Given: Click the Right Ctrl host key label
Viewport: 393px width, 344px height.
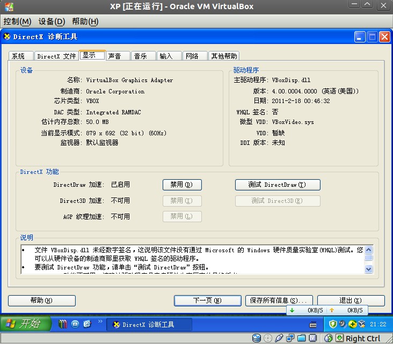Looking at the screenshot, I should point(363,339).
